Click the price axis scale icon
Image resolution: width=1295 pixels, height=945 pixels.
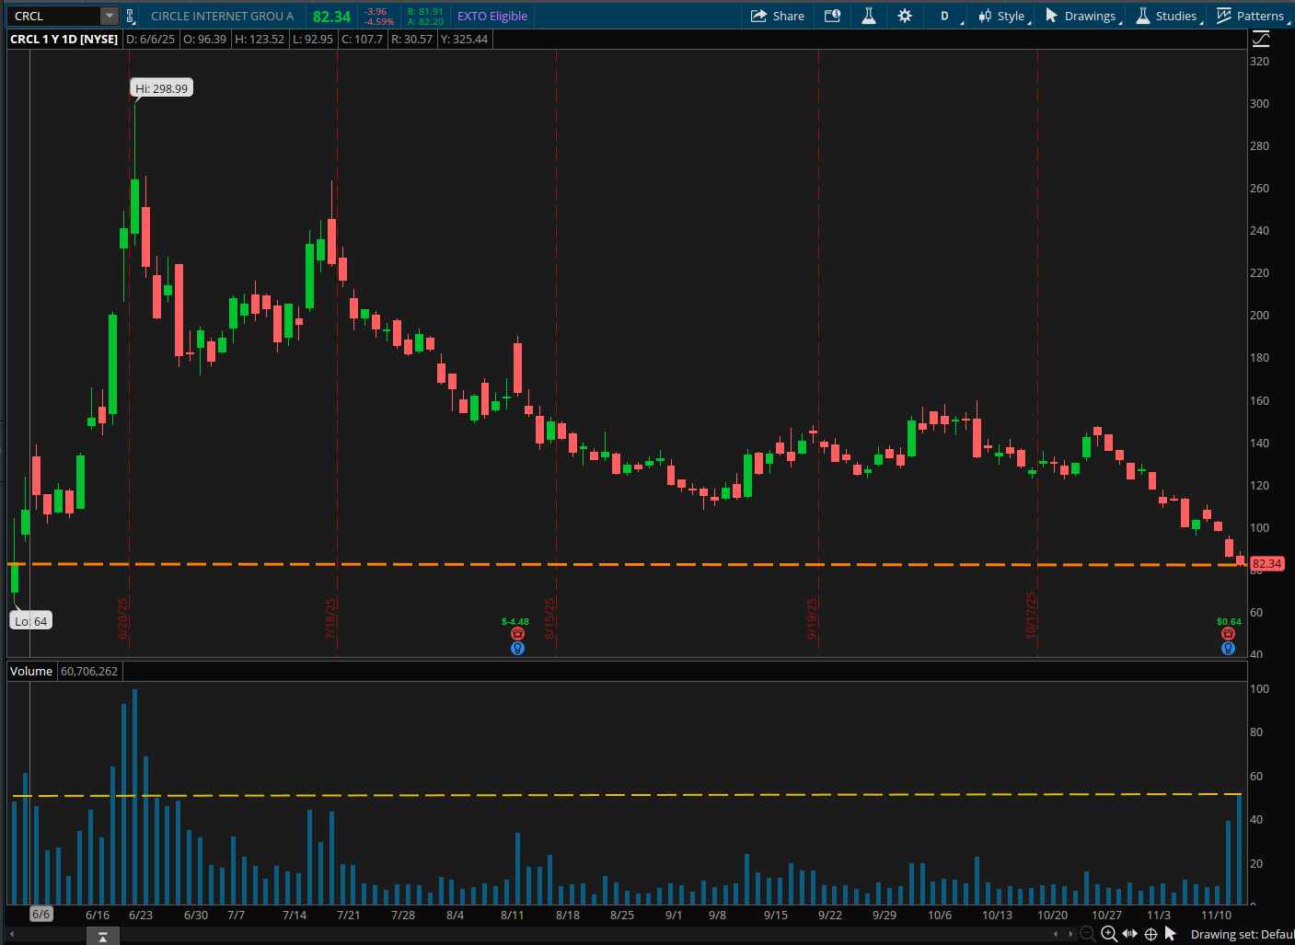click(1261, 39)
